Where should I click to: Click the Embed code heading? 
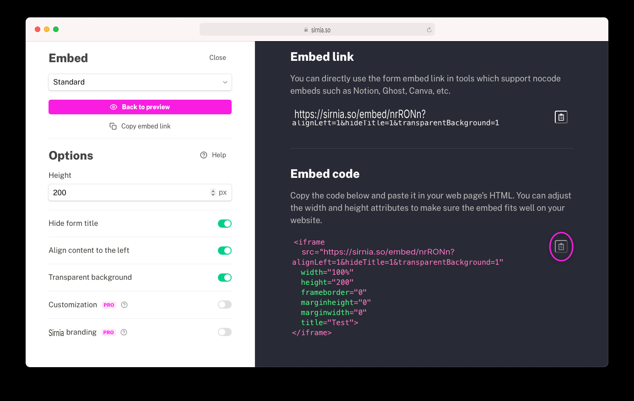(325, 174)
